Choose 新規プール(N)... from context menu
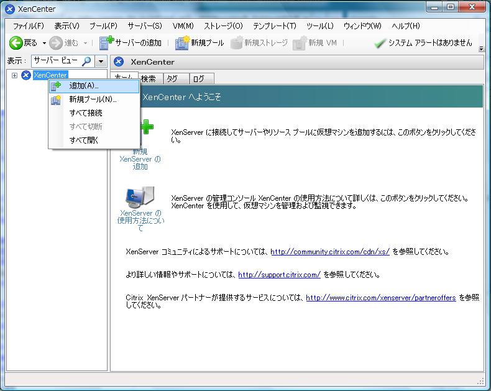 [x=94, y=99]
